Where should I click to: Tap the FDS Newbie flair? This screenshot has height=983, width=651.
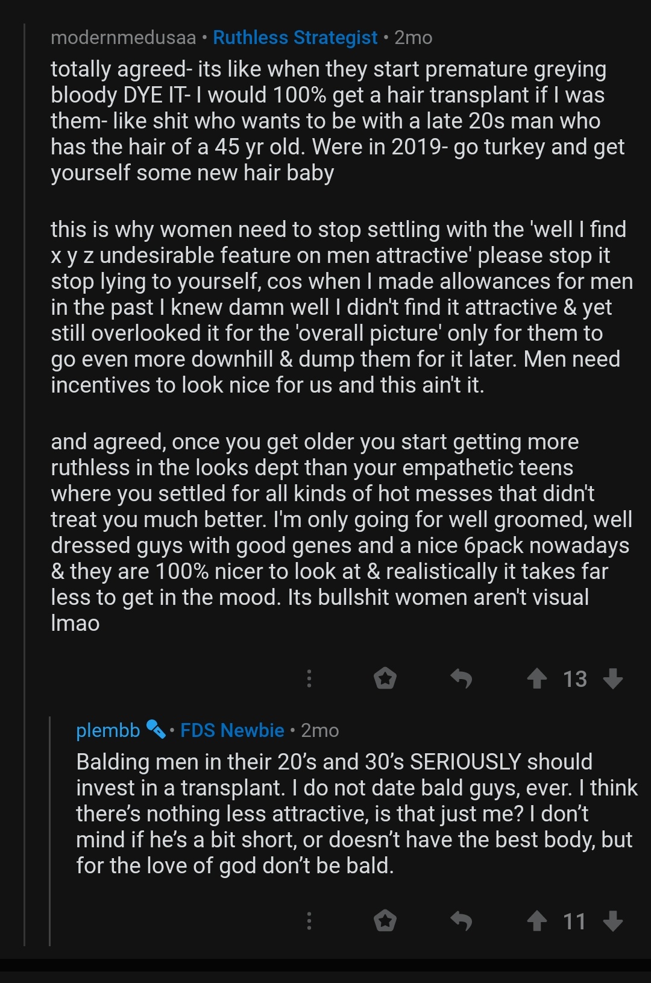pyautogui.click(x=232, y=730)
